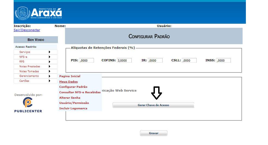This screenshot has height=145, width=268.
Task: Open the Cartões menu item
Action: pyautogui.click(x=36, y=81)
